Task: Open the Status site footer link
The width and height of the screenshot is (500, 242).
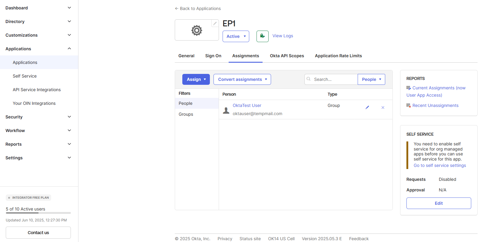Action: point(250,239)
